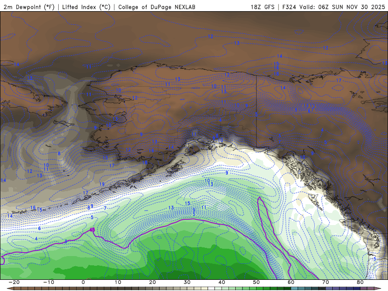
Task: Click the "60" value on the color scale
Action: (291, 282)
